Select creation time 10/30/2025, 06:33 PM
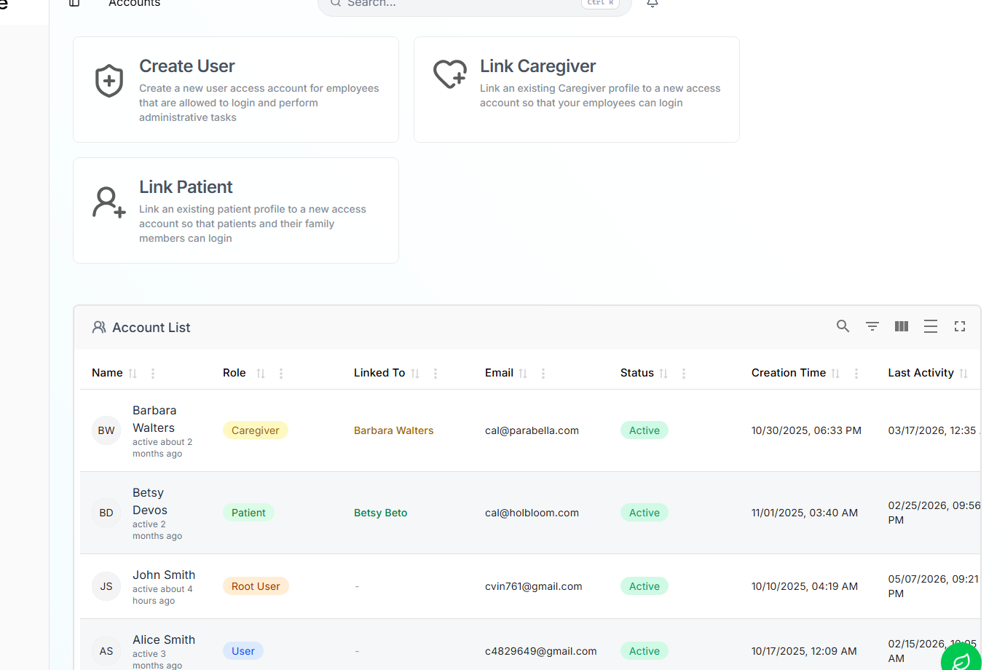This screenshot has width=1005, height=670. point(806,430)
